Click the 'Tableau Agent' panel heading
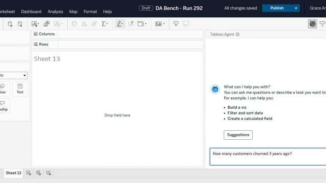326x183 pixels. click(x=222, y=35)
